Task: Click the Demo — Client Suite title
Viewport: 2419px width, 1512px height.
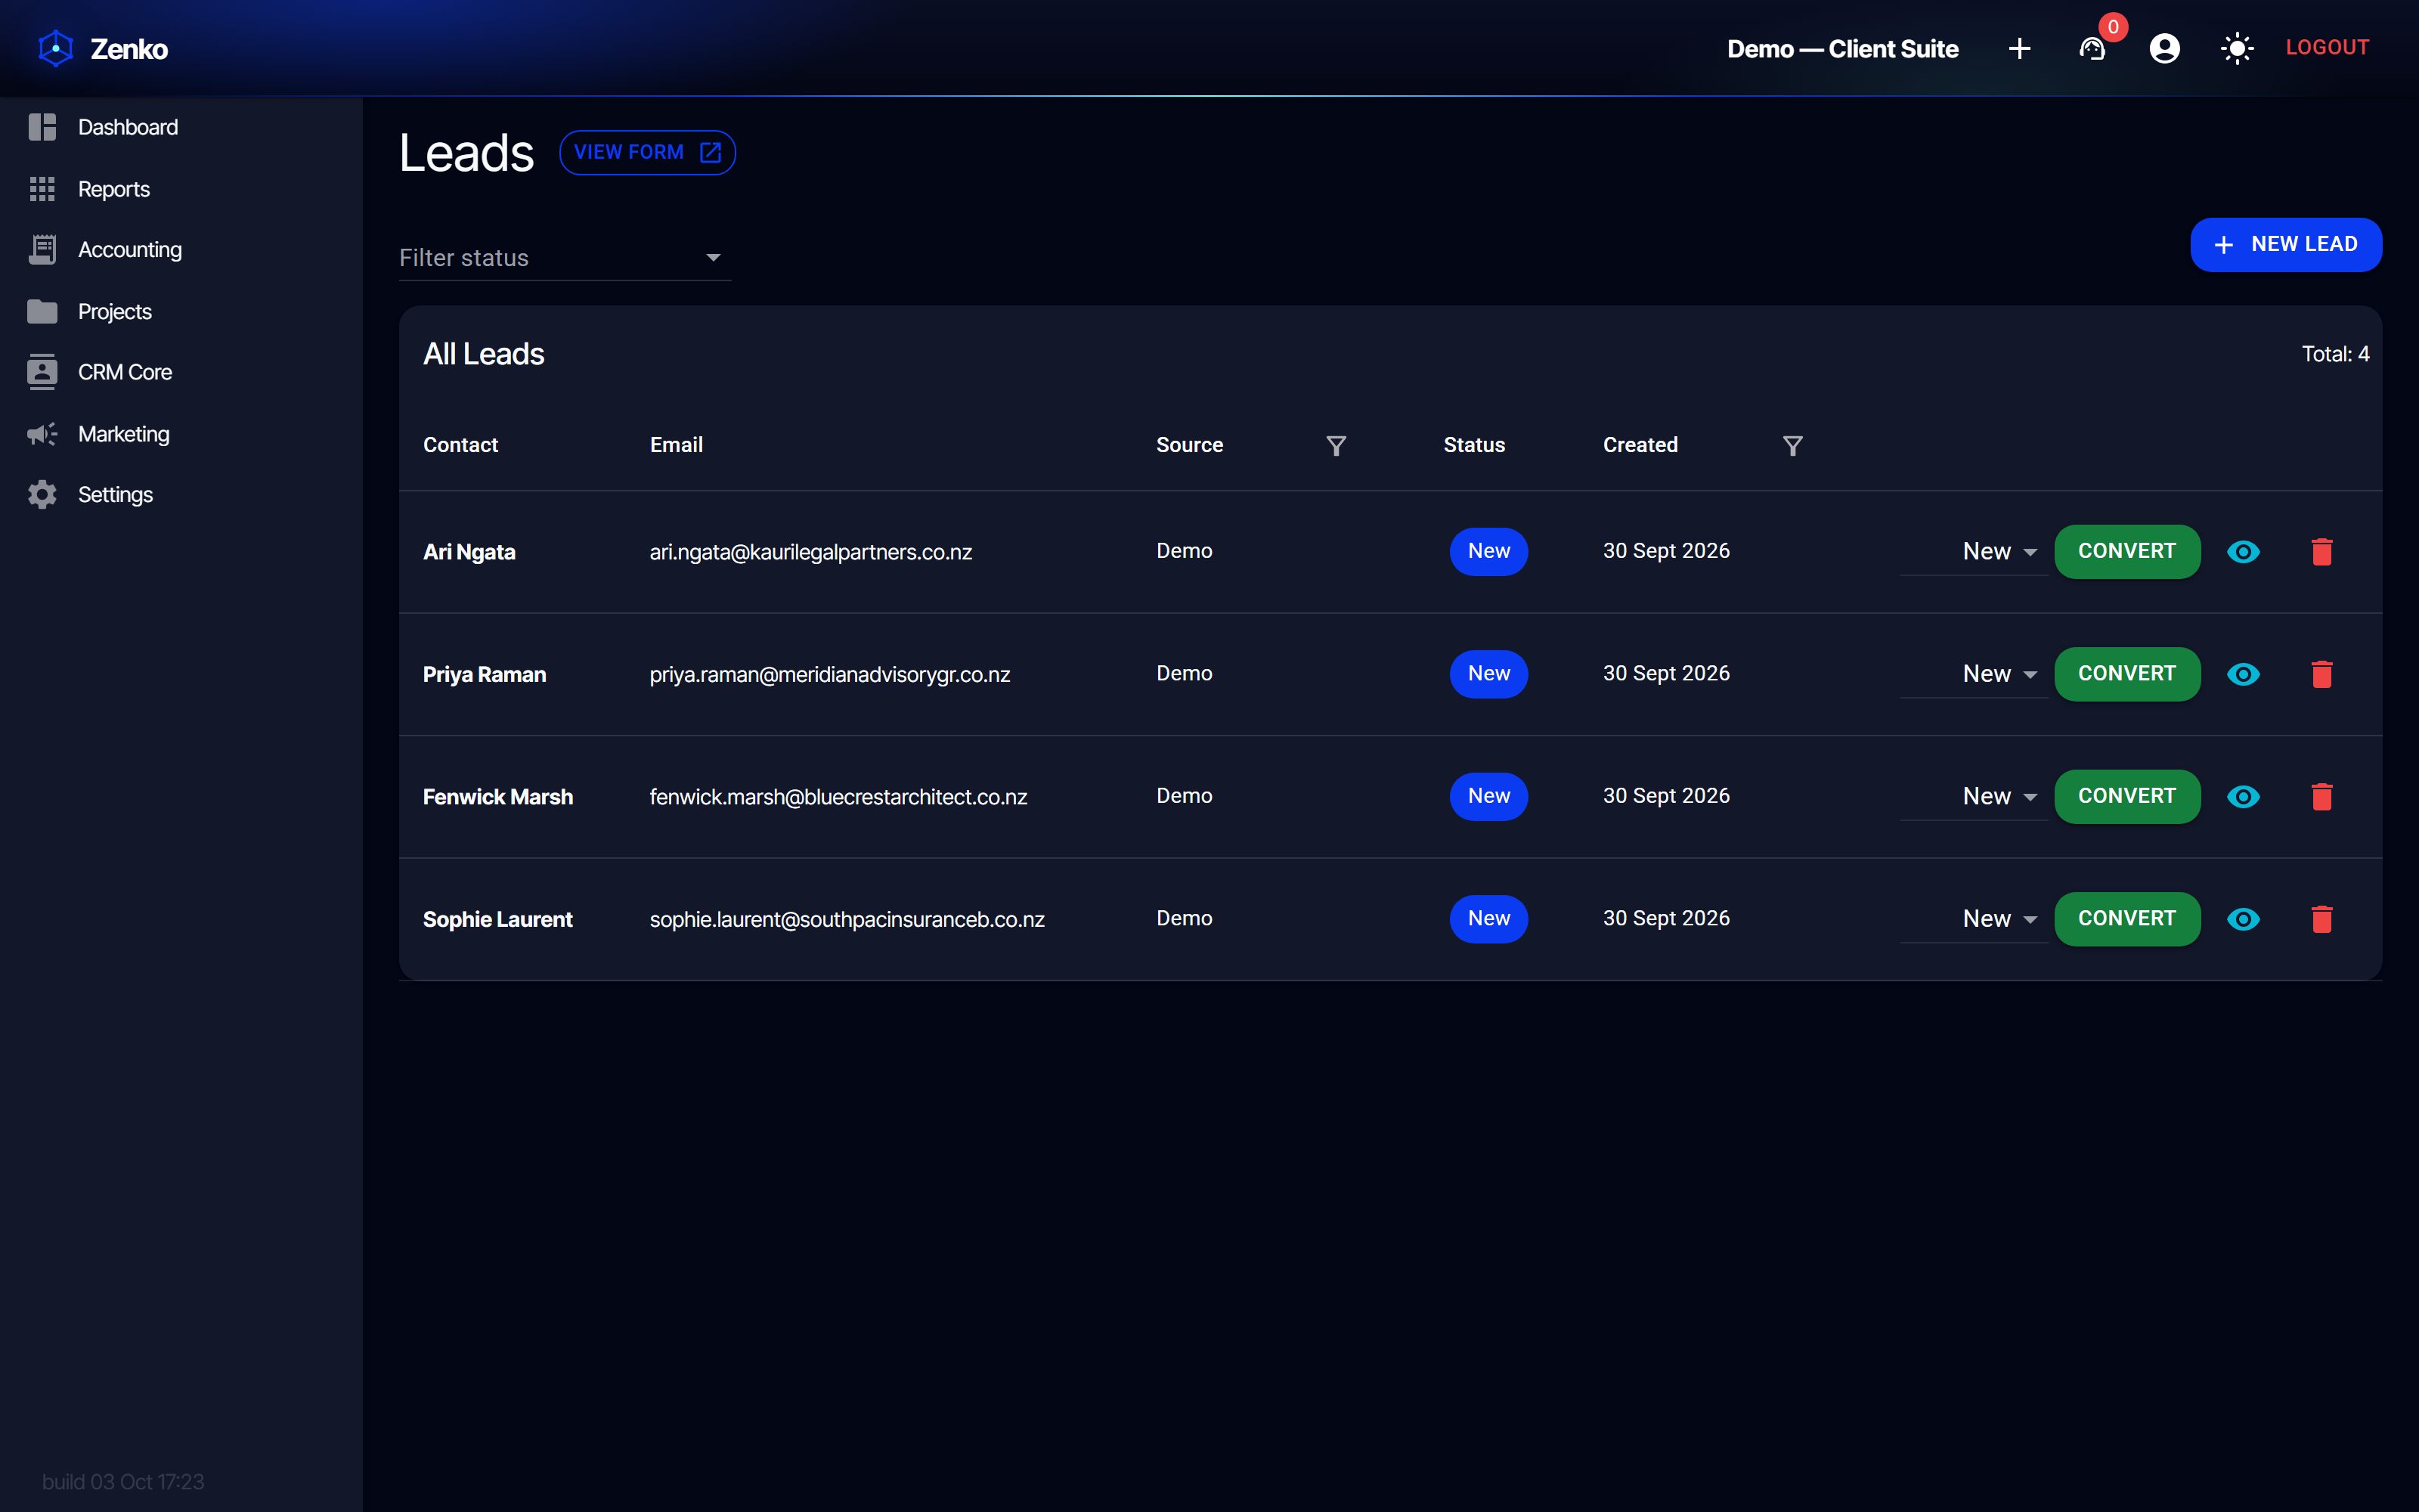Action: 1842,49
